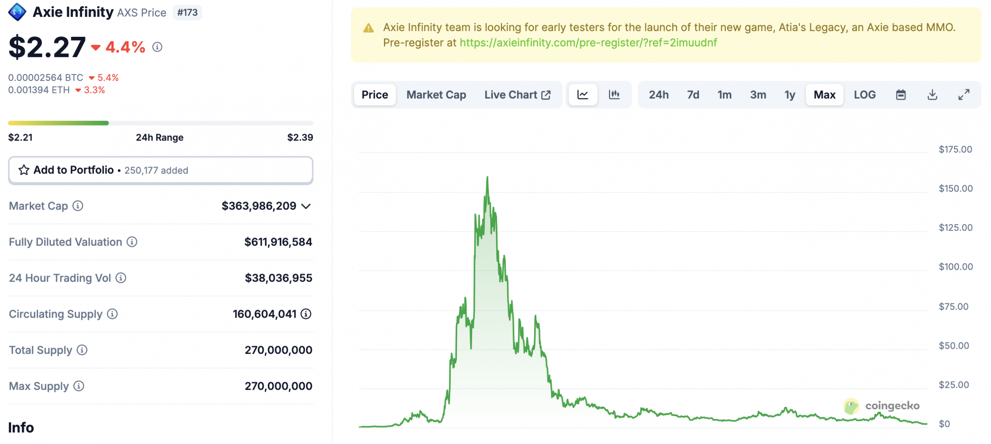
Task: Click the $2.21 range low value
Action: click(x=21, y=137)
